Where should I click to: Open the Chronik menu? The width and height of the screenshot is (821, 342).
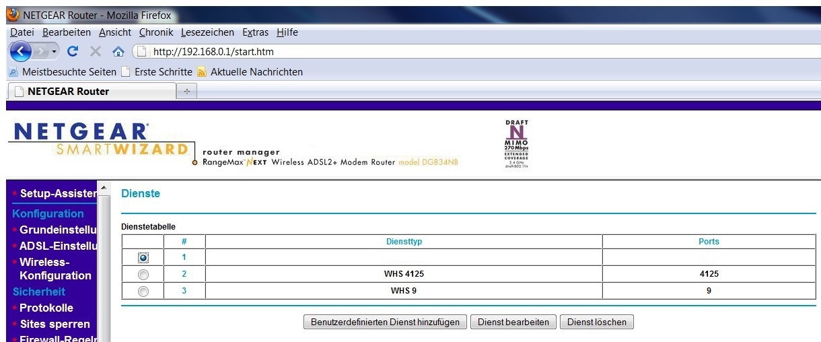click(x=156, y=32)
